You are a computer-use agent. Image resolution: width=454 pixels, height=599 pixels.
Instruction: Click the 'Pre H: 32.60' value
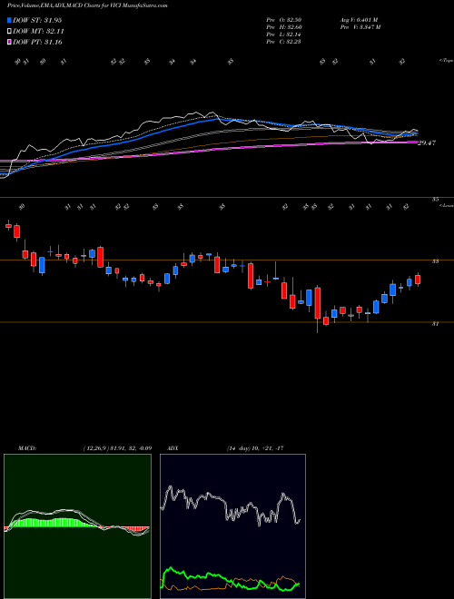[x=283, y=27]
